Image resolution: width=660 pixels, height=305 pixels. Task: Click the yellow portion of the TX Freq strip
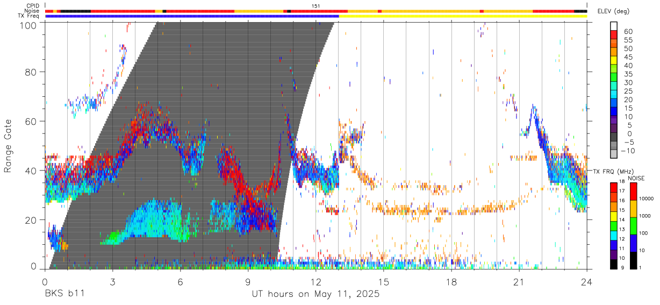pos(463,16)
